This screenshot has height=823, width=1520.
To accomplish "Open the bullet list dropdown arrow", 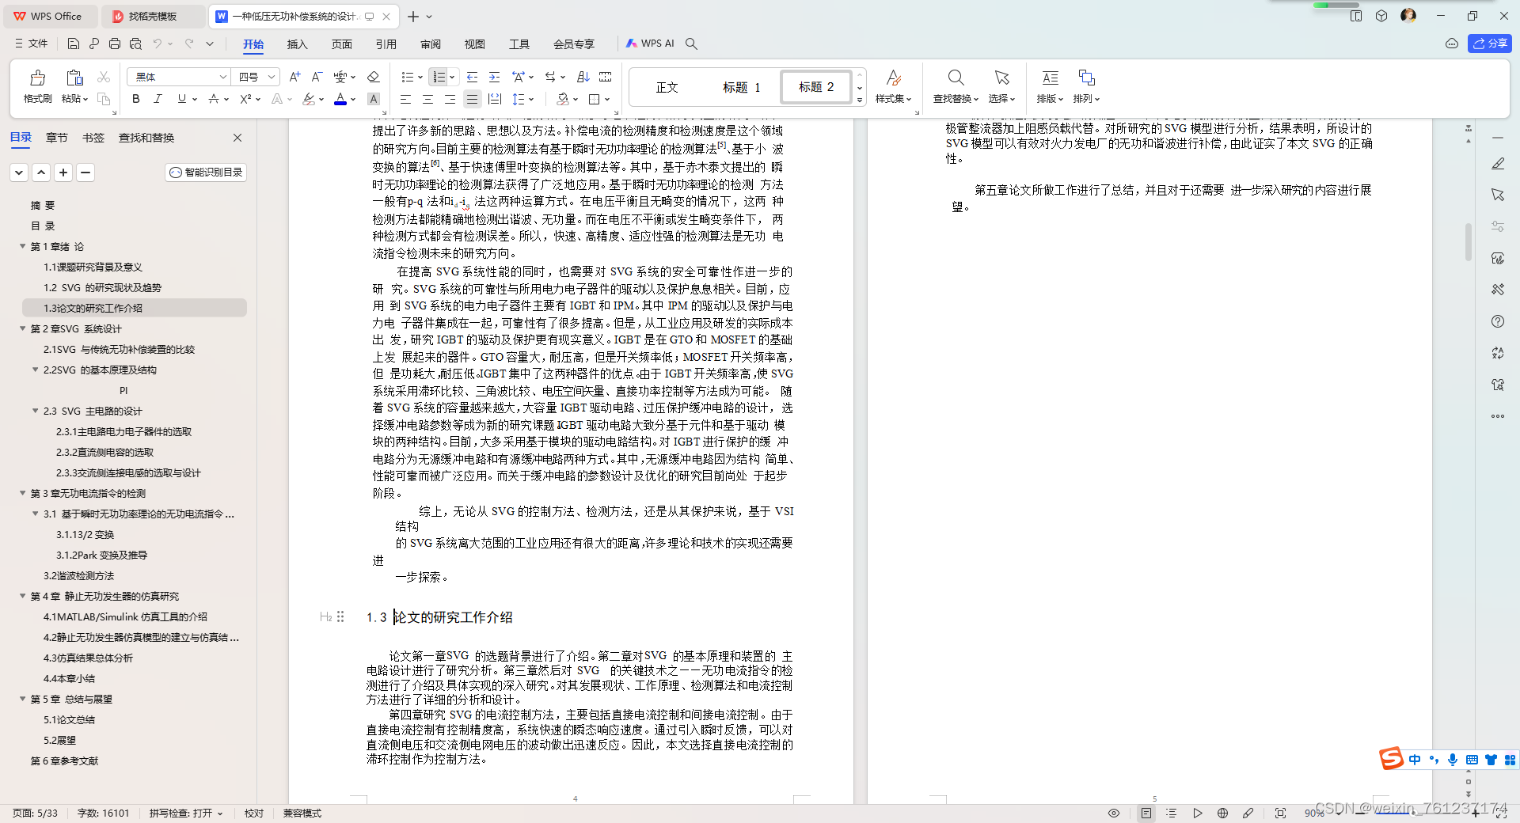I will (420, 78).
